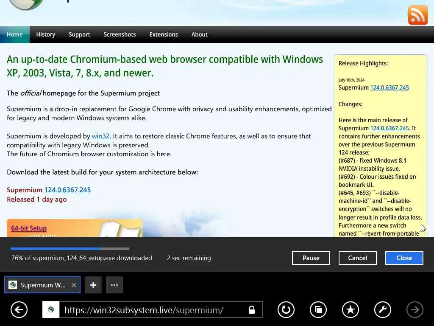Click the 'July 10th, 2024' date text
The image size is (434, 326).
tap(351, 80)
